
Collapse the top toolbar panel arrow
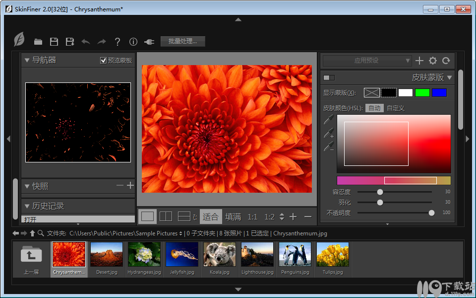point(238,19)
